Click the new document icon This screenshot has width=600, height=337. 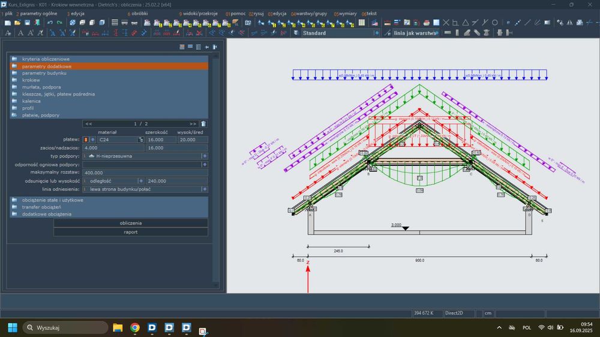click(x=7, y=23)
